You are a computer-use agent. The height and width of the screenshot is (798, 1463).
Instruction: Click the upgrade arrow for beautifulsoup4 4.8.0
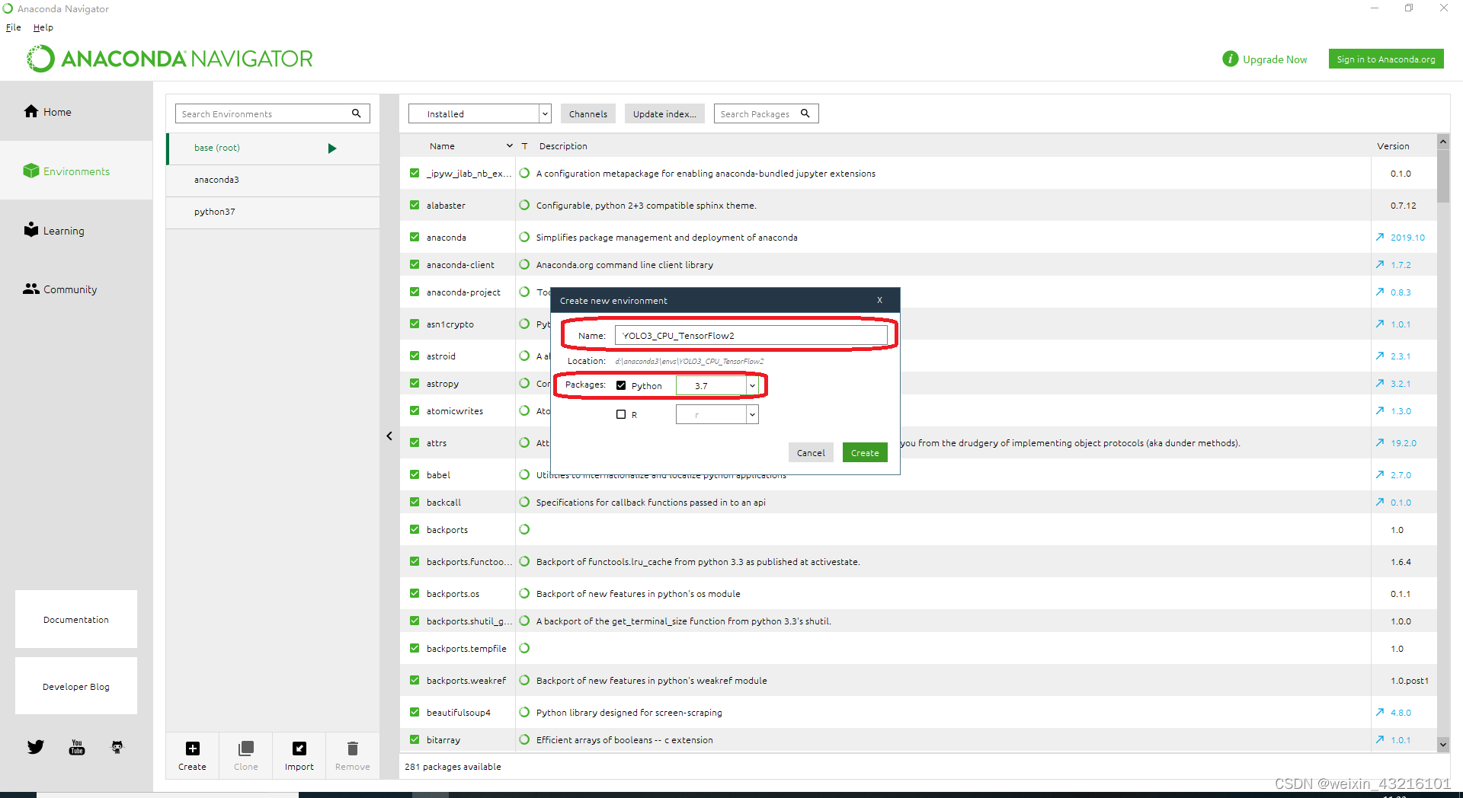pos(1380,713)
